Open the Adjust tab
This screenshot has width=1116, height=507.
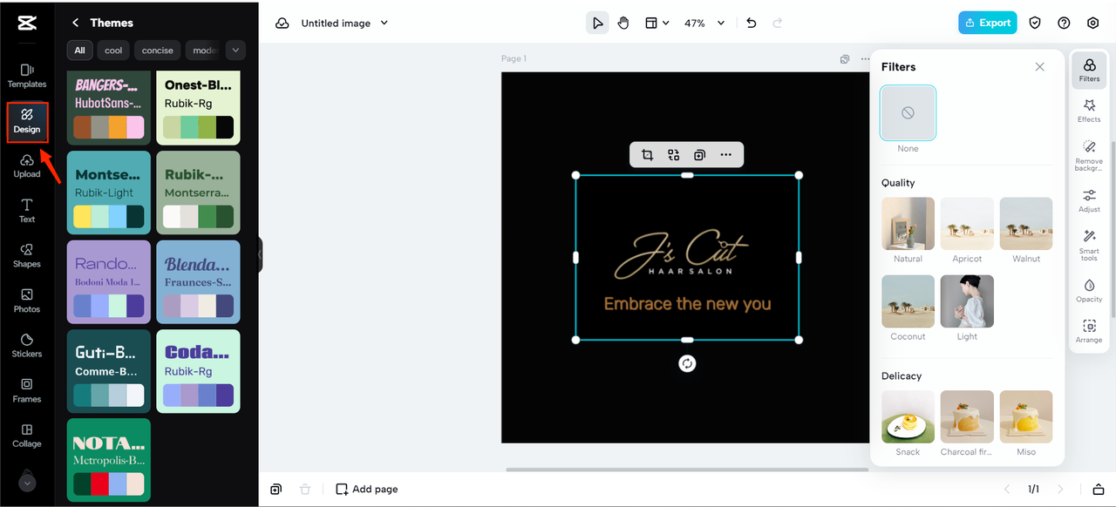(x=1089, y=200)
